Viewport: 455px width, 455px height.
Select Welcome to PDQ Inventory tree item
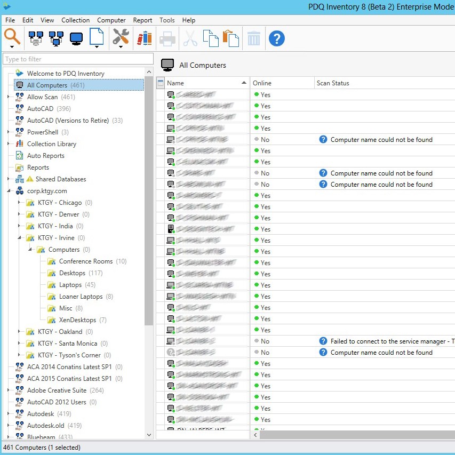point(66,74)
